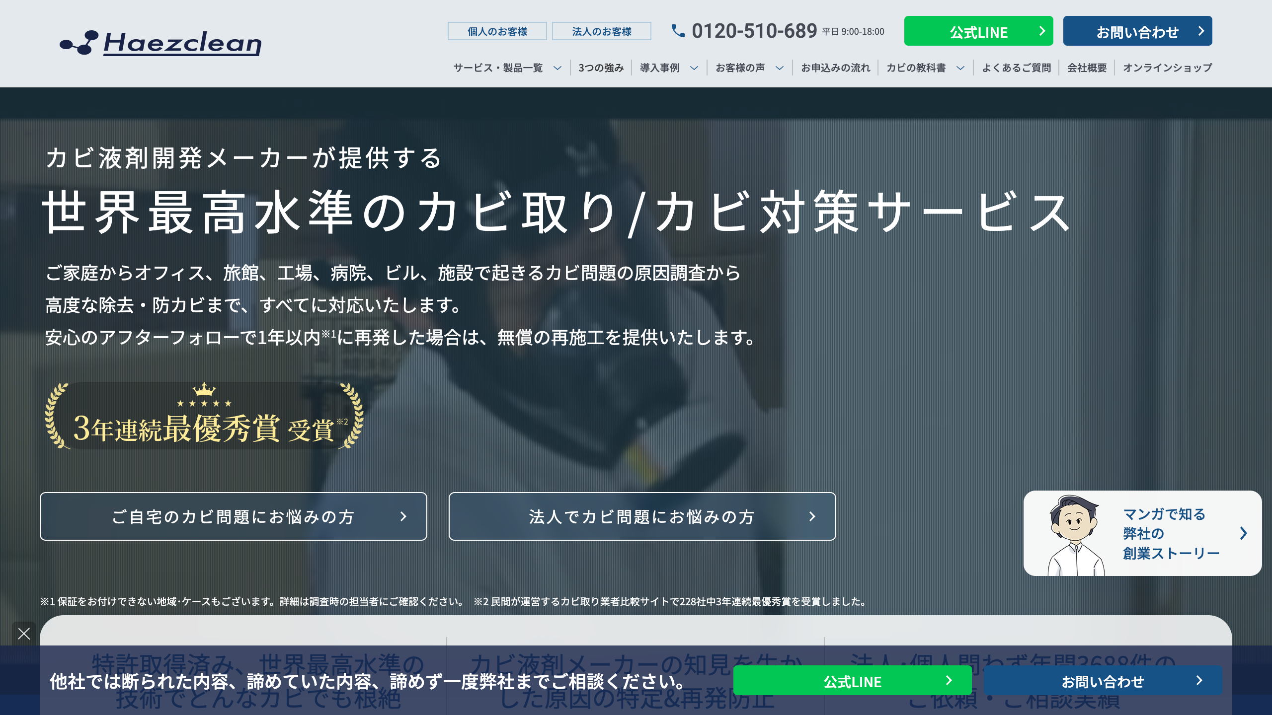Click the 3年連続最優秀賞 award badge
Viewport: 1272px width, 715px height.
click(x=204, y=417)
